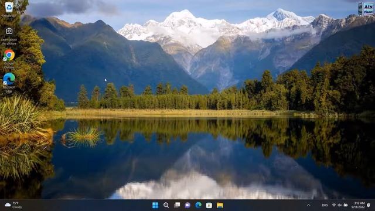Switch the ENG input language indicator

tap(325, 205)
